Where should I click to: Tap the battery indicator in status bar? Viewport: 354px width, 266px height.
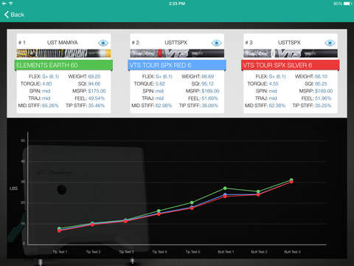347,4
